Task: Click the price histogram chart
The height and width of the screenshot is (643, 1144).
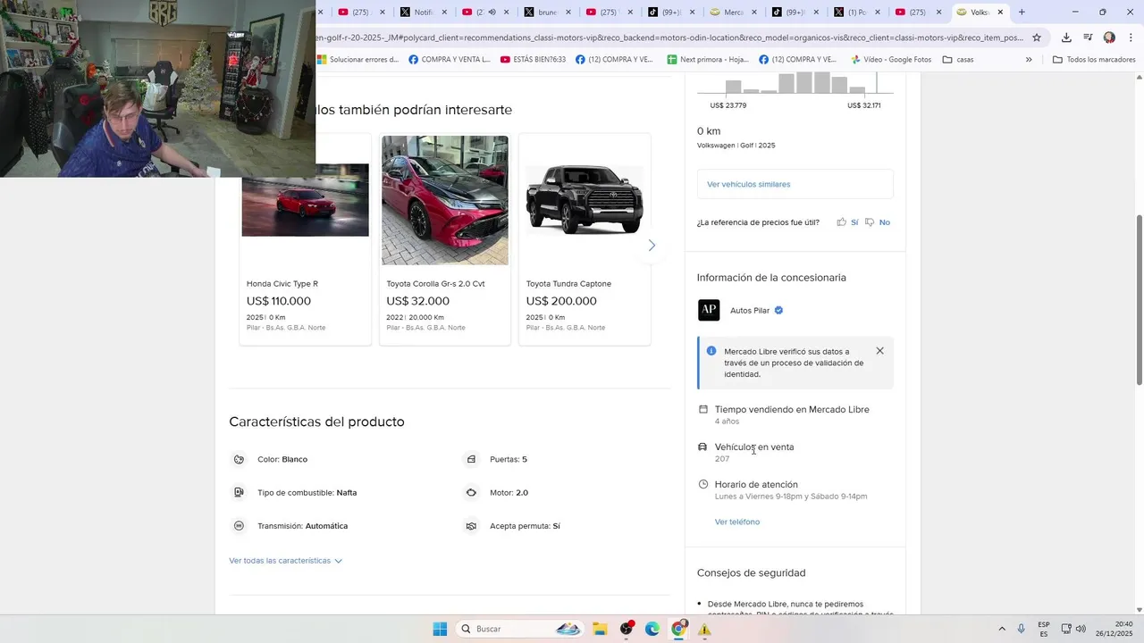Action: pos(795,83)
